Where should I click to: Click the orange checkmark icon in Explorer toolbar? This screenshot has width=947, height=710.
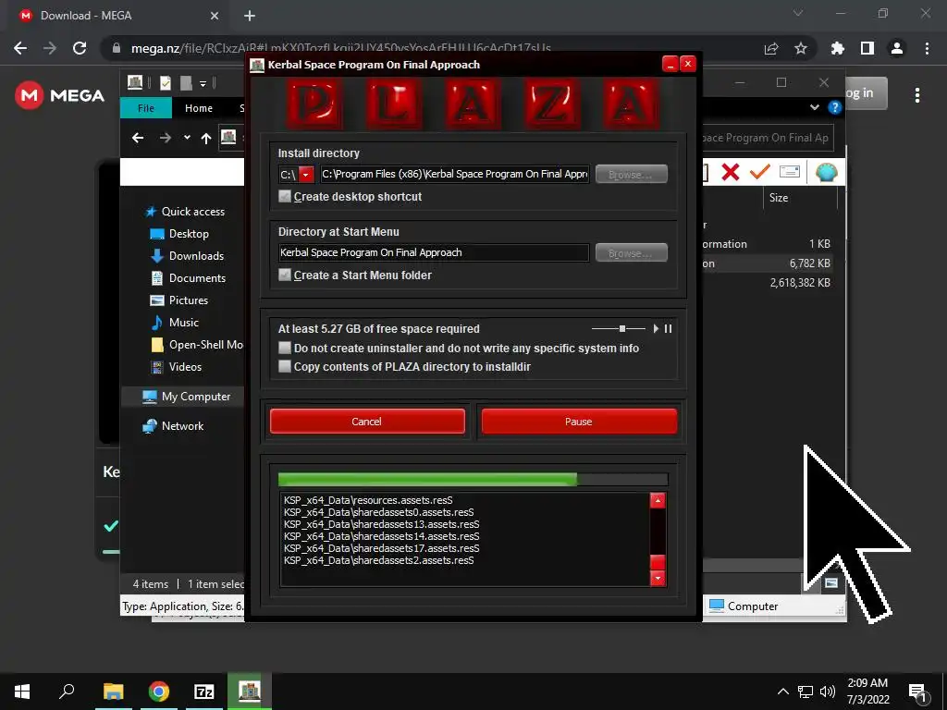pyautogui.click(x=760, y=173)
